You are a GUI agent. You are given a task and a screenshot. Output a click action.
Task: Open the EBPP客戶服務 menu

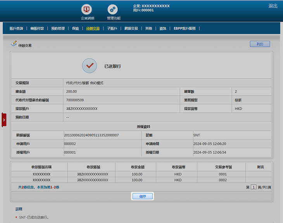(185, 28)
